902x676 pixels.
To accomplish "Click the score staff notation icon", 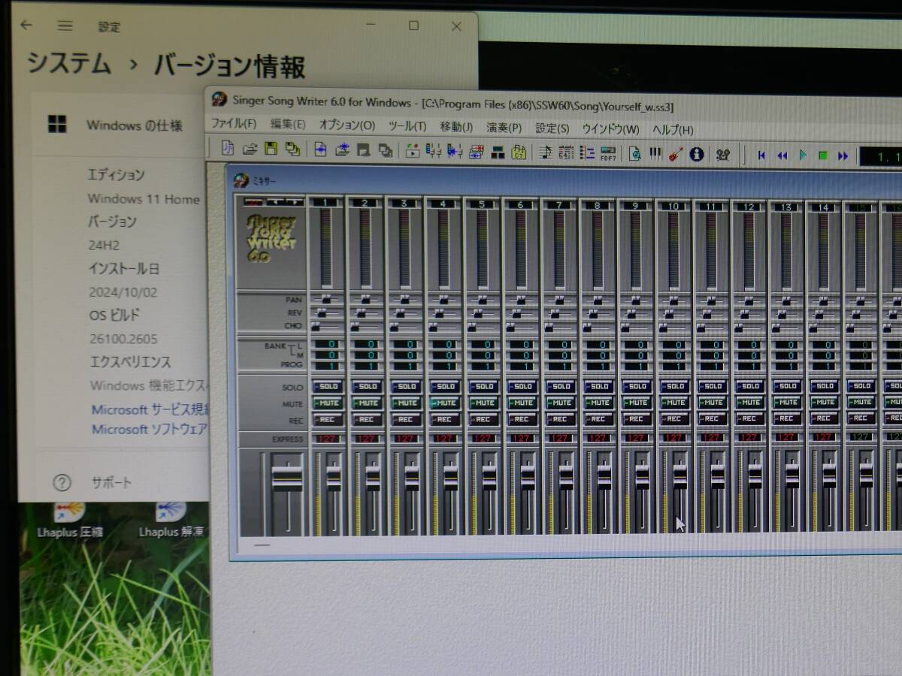I will tap(546, 153).
